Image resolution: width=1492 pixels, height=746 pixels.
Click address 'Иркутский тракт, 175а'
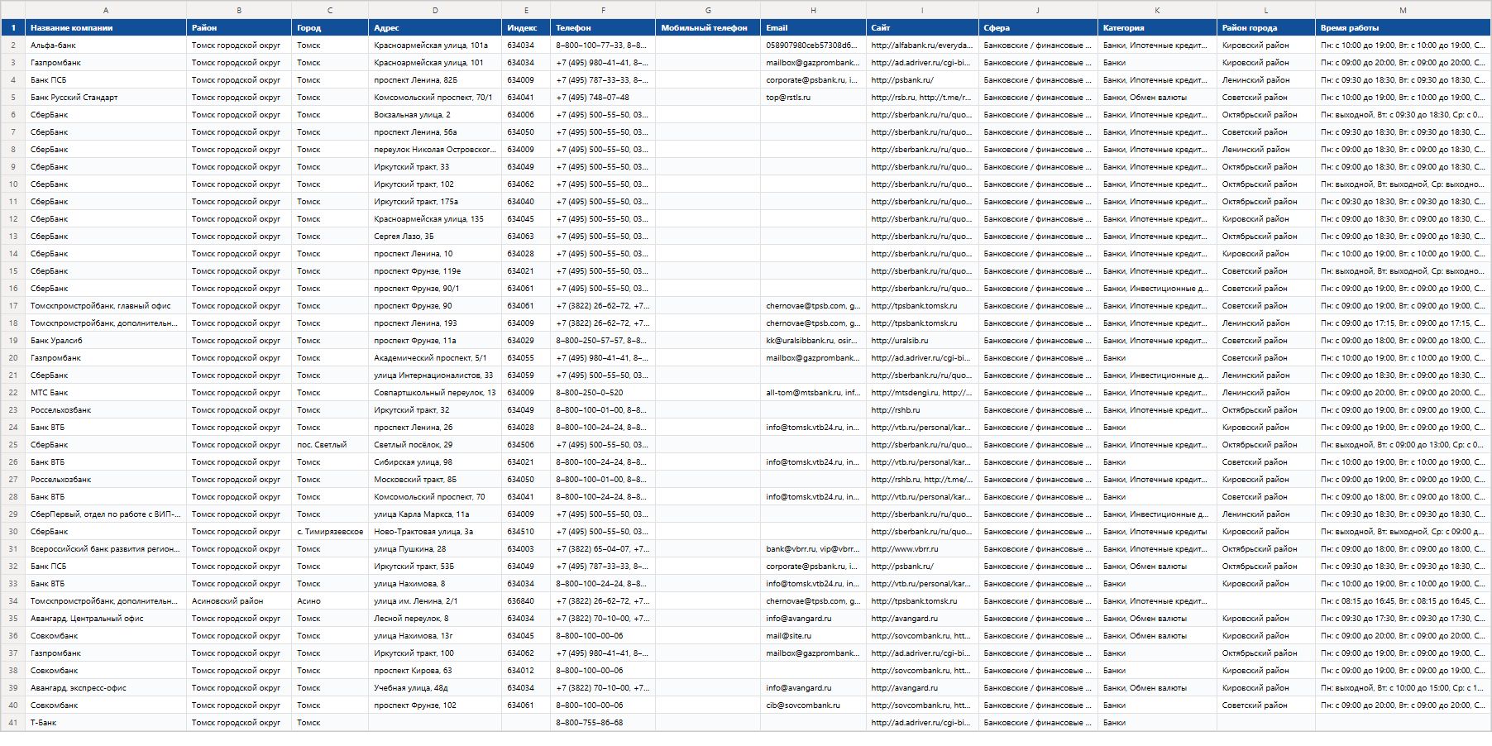435,202
